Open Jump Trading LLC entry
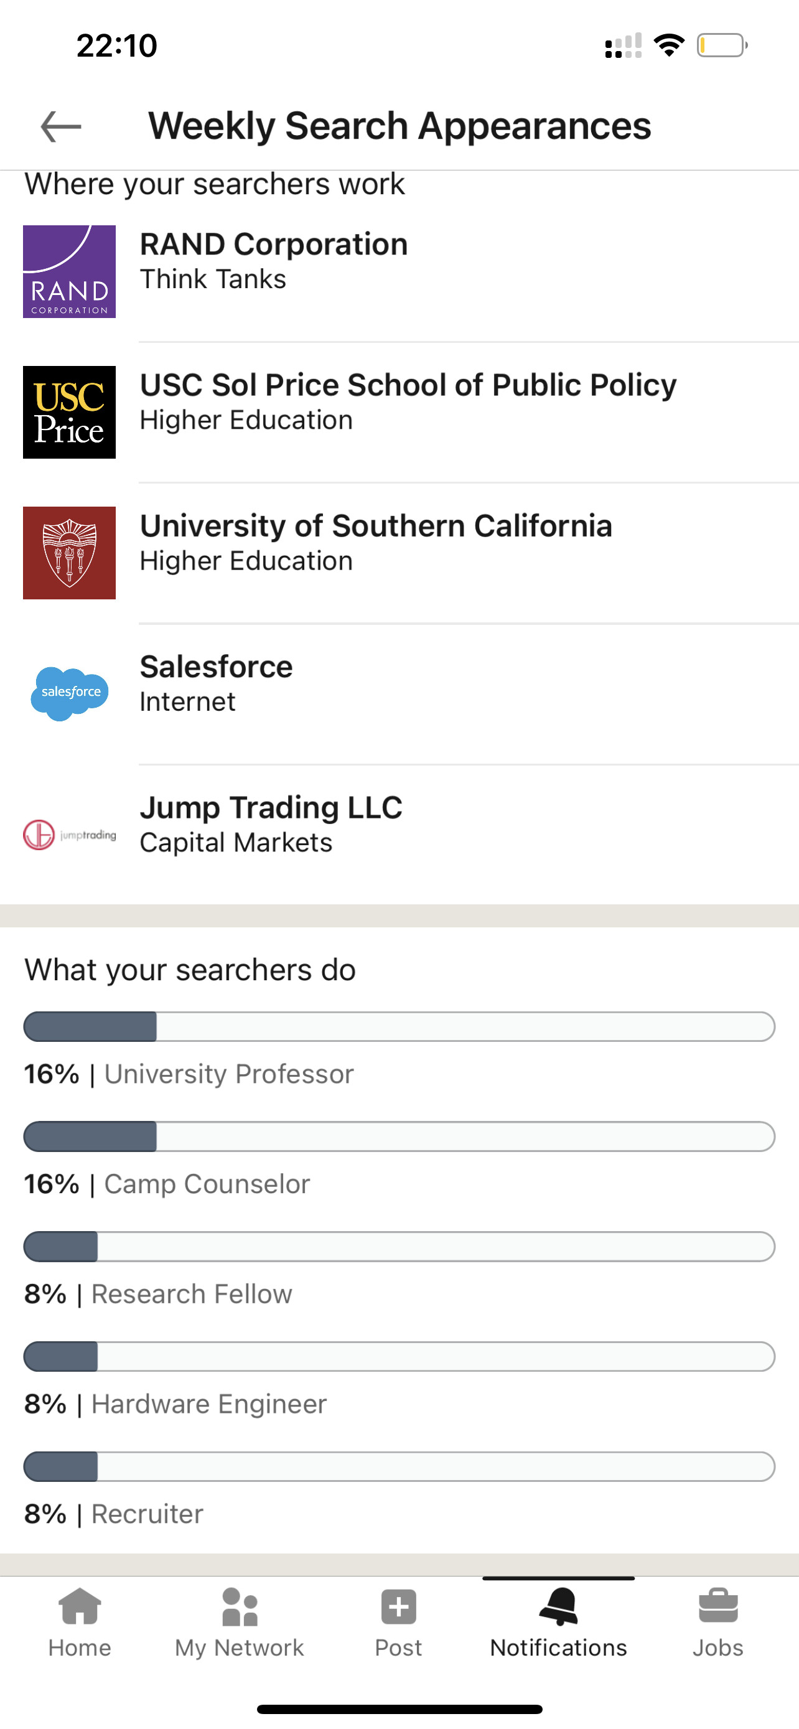 271,808
